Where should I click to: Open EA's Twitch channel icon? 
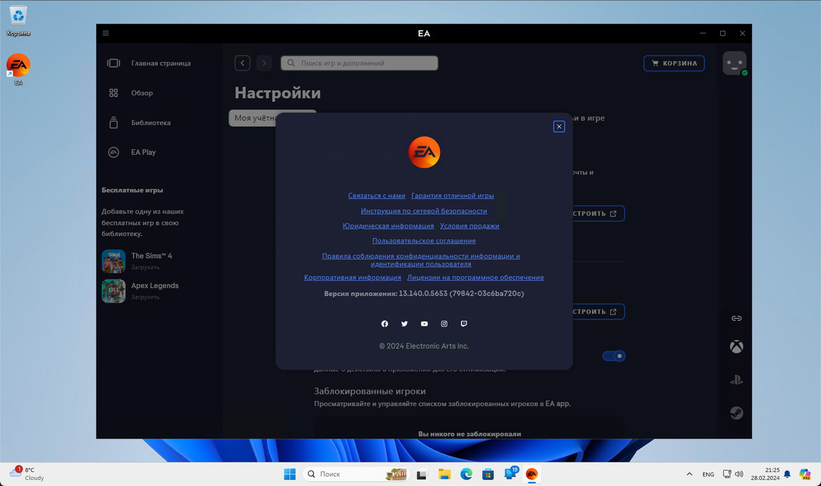[x=464, y=324]
